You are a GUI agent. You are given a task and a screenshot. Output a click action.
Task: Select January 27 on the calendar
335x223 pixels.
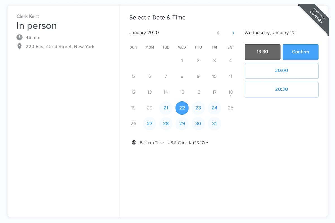(x=150, y=123)
